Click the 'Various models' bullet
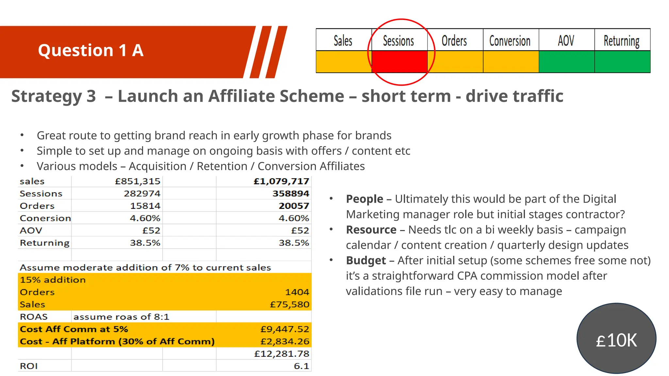This screenshot has width=669, height=376. (x=201, y=166)
